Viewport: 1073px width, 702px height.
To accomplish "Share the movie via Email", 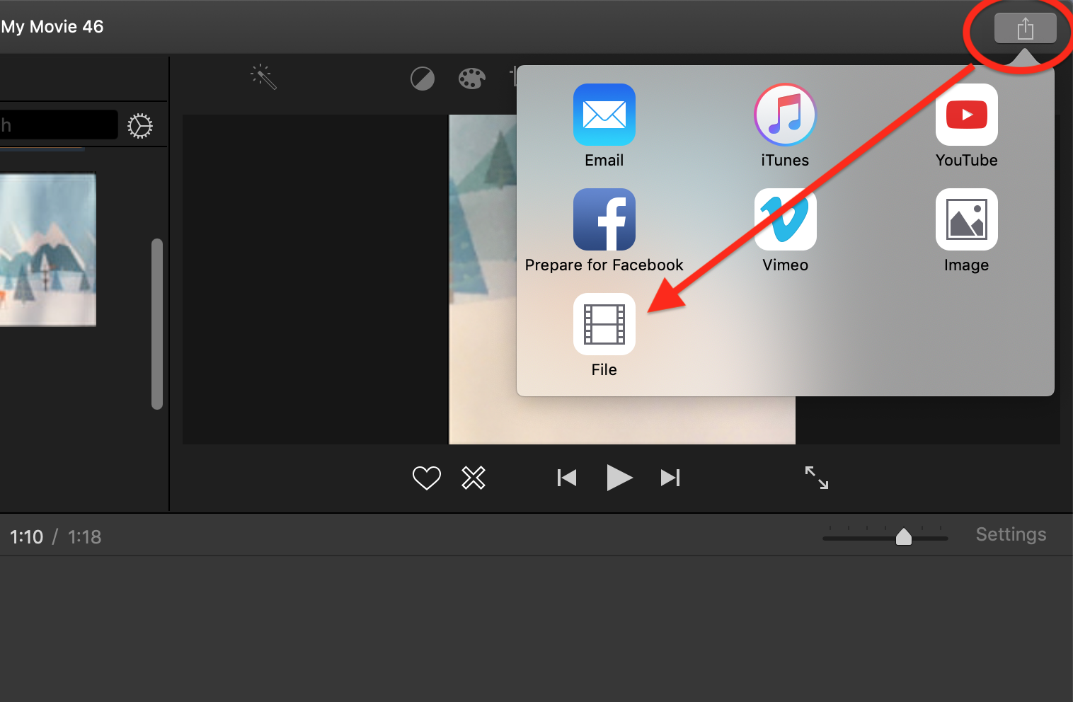I will (604, 115).
